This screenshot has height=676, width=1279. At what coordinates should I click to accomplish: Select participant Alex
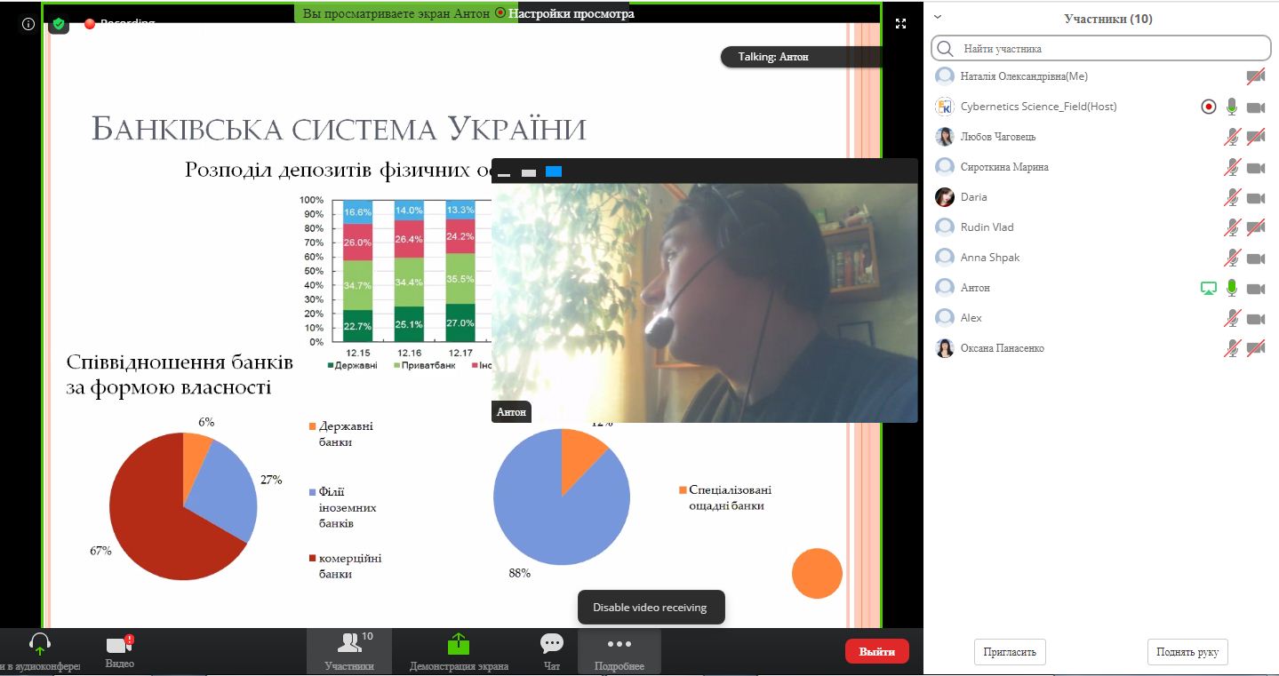1100,318
